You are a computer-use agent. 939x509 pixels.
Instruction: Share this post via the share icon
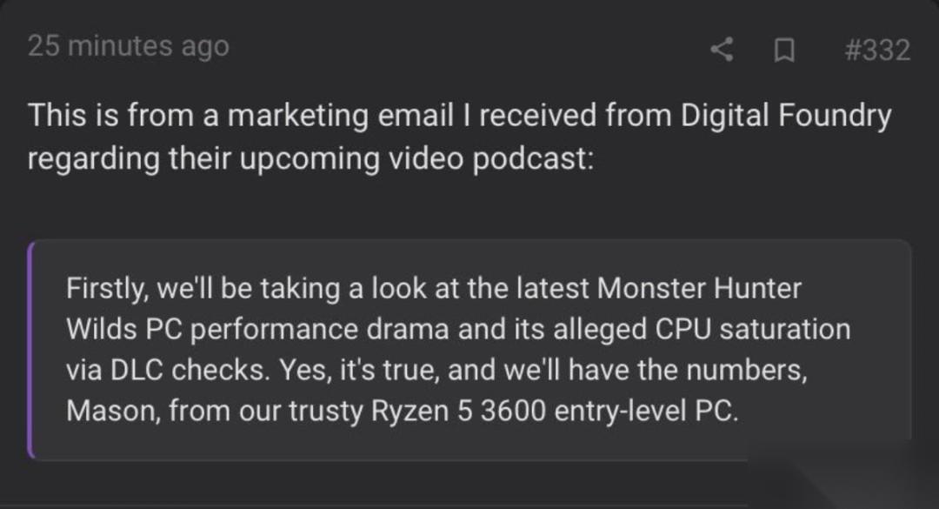(722, 50)
